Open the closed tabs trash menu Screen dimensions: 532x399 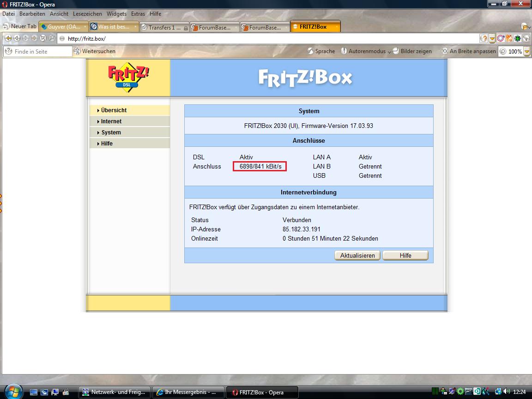pos(526,26)
